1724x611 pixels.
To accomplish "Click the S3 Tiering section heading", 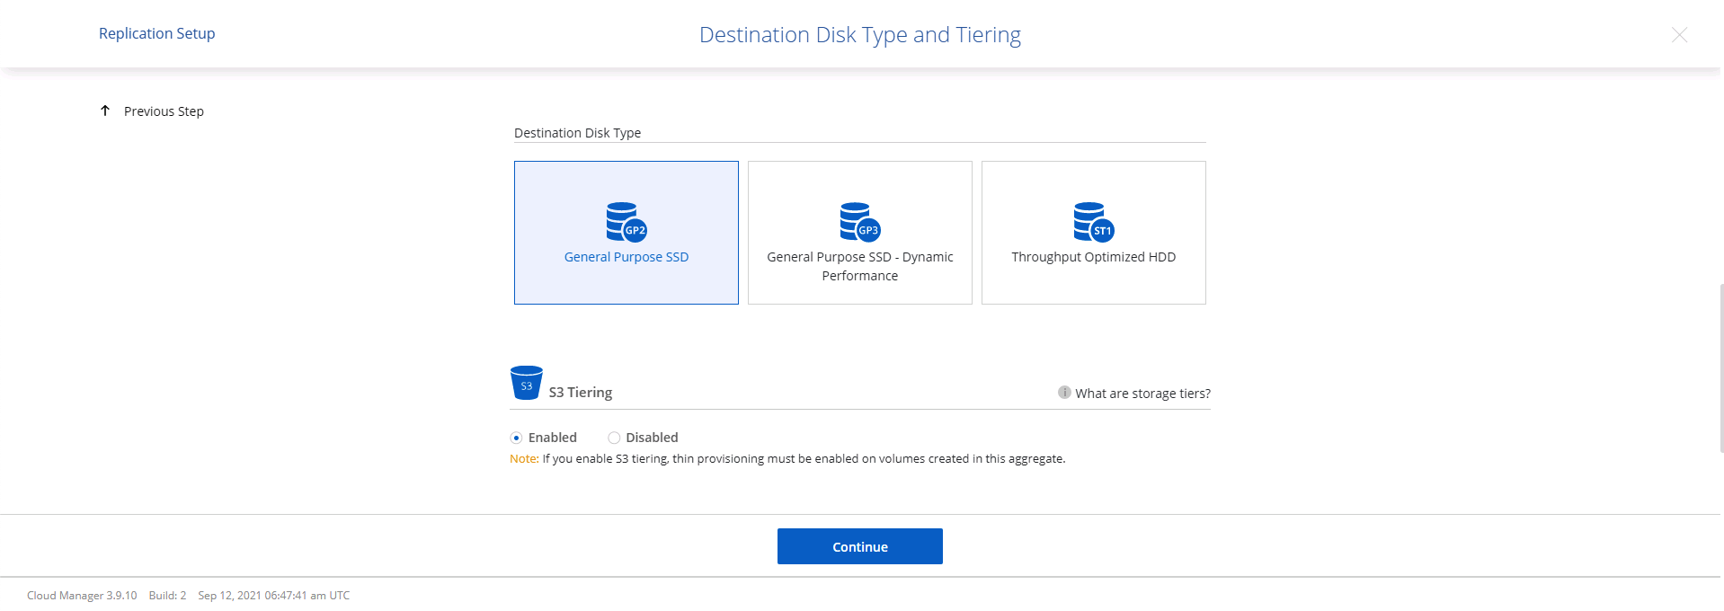I will click(580, 393).
